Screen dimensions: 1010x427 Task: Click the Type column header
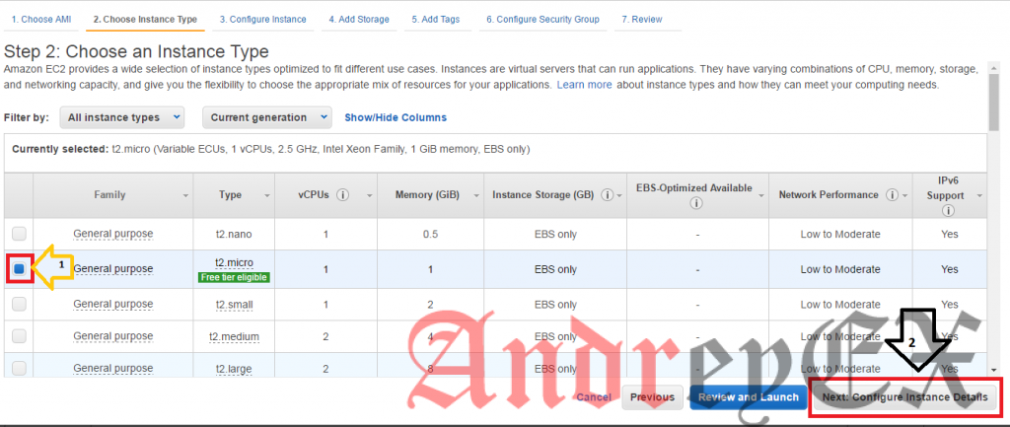tap(234, 194)
